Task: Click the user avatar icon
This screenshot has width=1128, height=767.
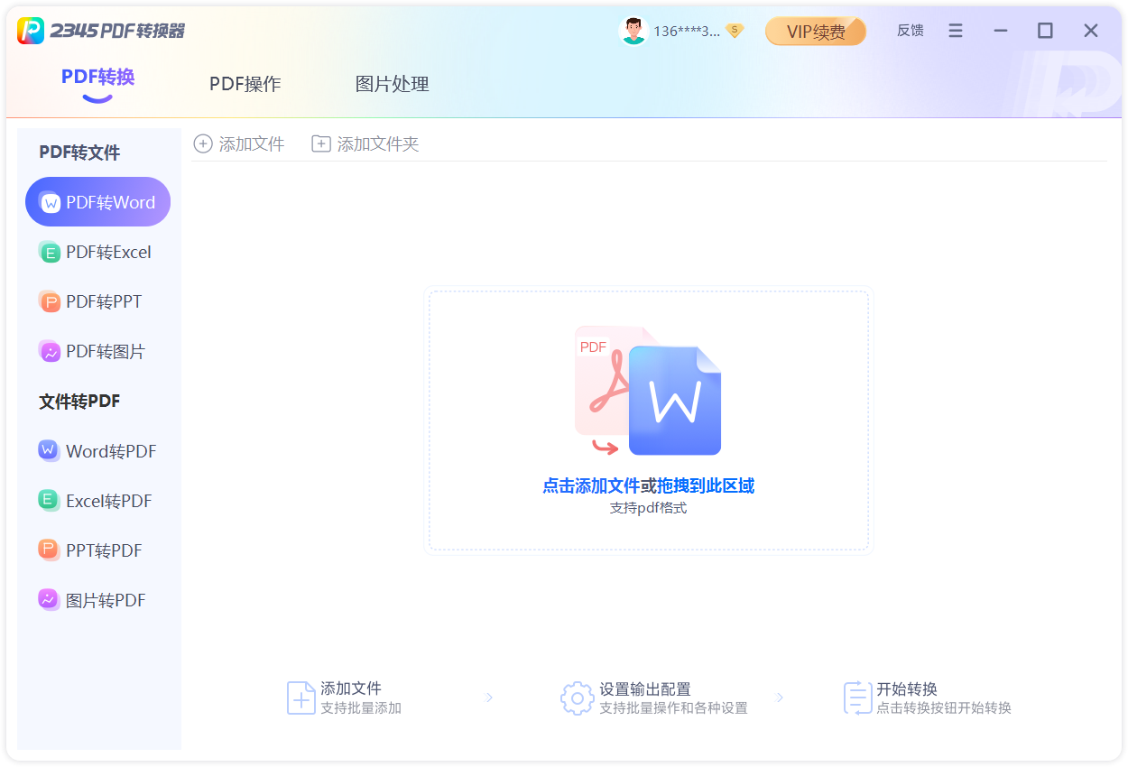Action: coord(633,31)
